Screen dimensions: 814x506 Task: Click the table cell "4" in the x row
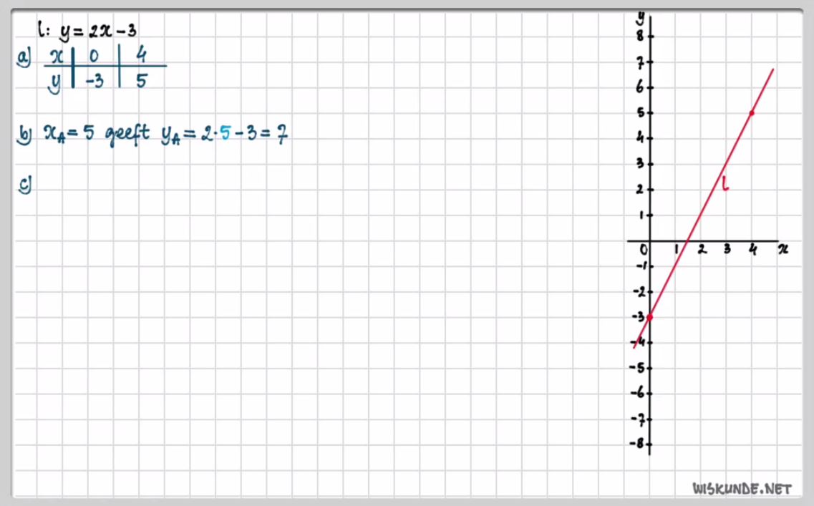pos(141,54)
